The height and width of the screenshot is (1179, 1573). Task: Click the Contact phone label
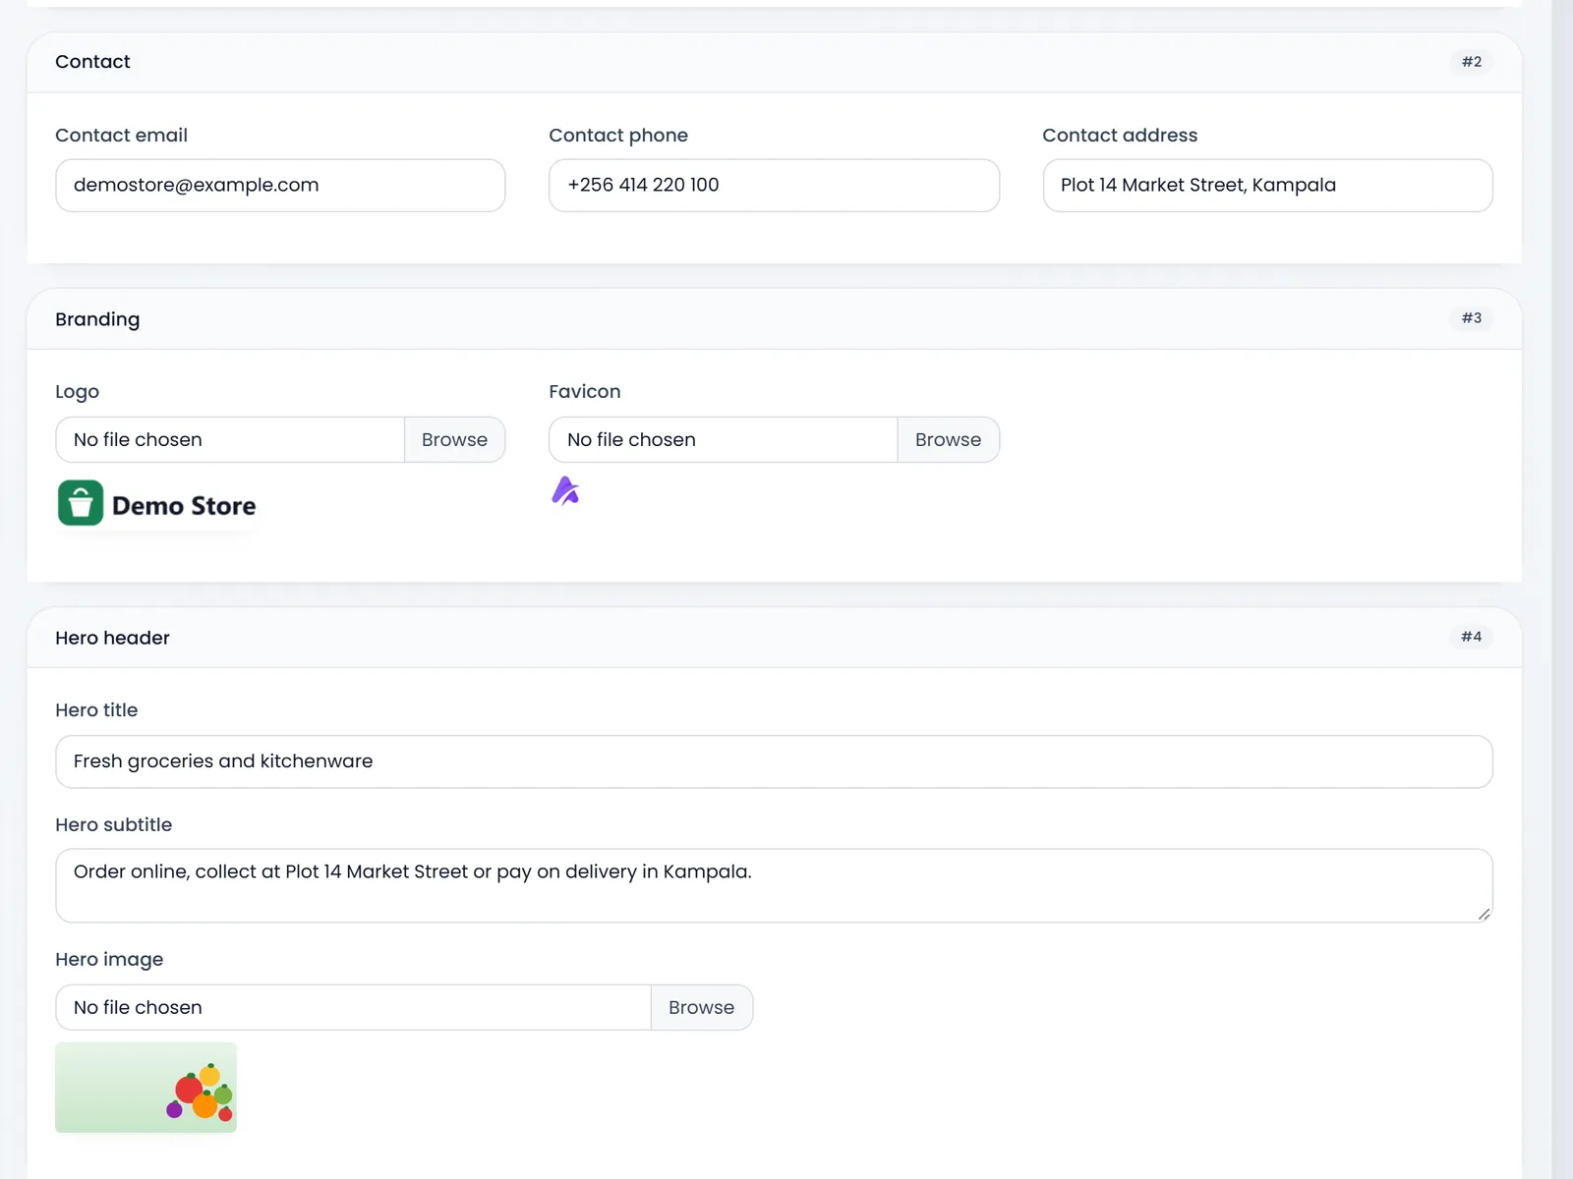click(618, 136)
